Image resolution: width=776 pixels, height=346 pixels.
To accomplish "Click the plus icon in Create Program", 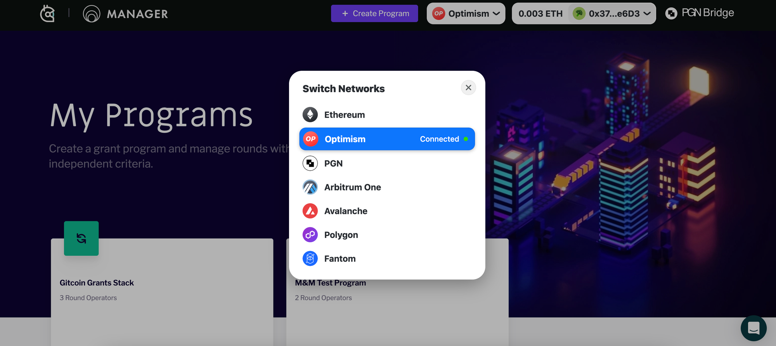I will click(x=345, y=14).
